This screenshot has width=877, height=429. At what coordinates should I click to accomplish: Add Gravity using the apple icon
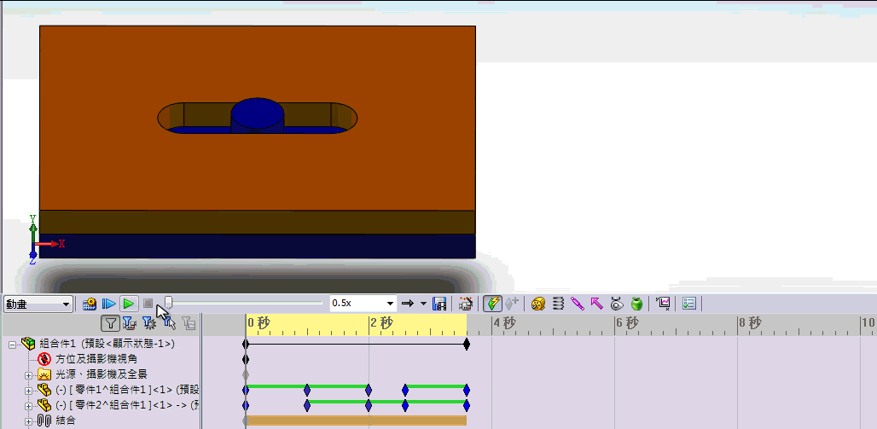[636, 304]
